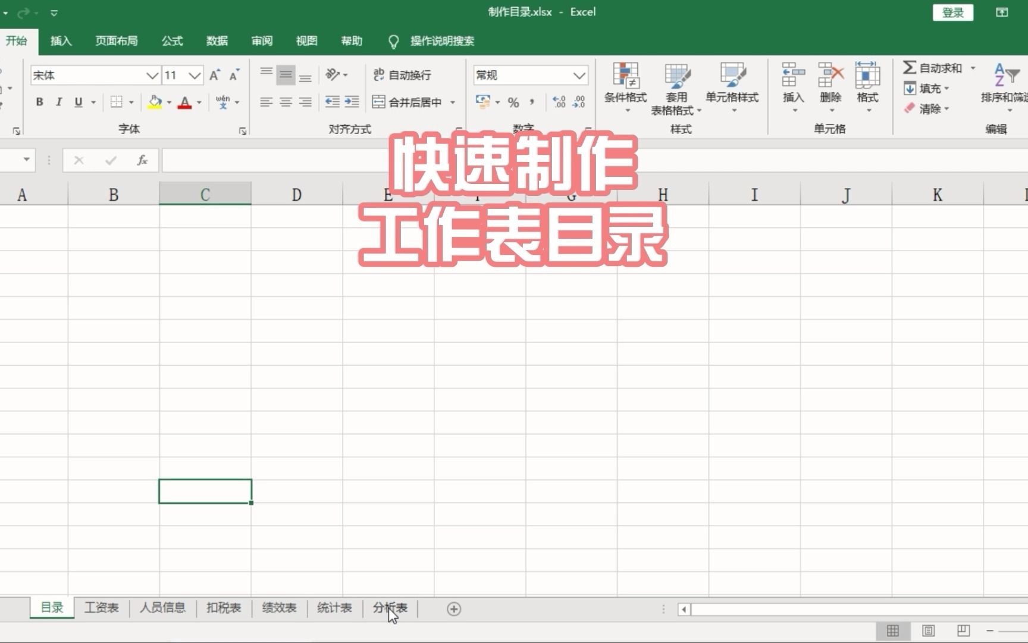Open the font color picker
This screenshot has width=1028, height=643.
click(198, 102)
